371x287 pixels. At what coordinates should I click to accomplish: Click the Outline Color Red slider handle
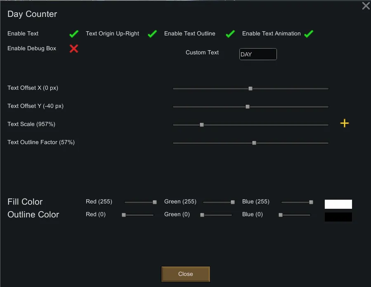[x=124, y=215]
